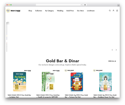Open the Our Store page
This screenshot has width=125, height=105.
80,11
